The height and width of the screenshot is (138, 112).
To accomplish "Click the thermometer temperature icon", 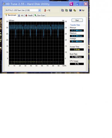I will click(45, 10).
